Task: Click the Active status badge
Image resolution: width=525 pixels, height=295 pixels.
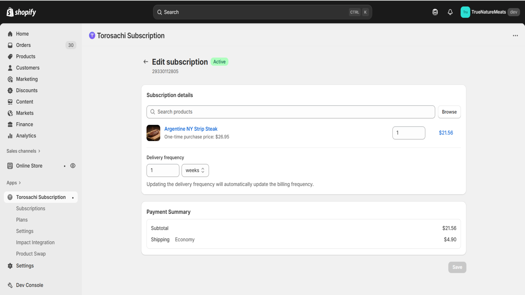Action: click(x=220, y=62)
